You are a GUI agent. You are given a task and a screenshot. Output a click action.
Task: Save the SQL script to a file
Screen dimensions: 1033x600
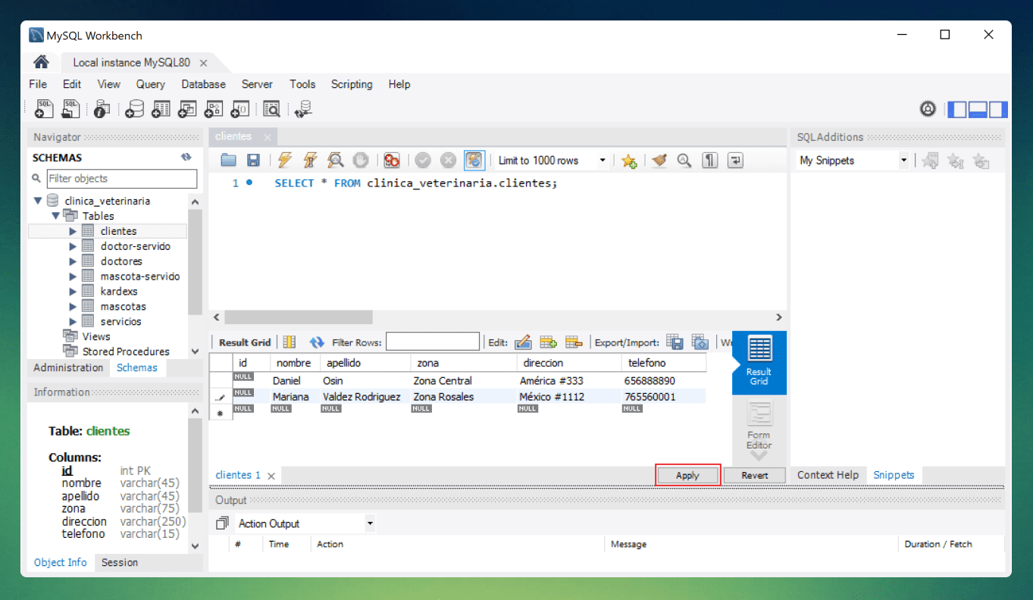pos(253,160)
